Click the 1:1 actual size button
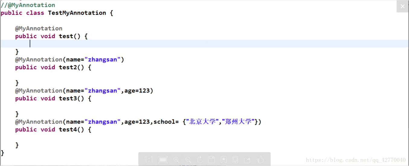Image resolution: width=409 pixels, height=166 pixels. pyautogui.click(x=149, y=160)
